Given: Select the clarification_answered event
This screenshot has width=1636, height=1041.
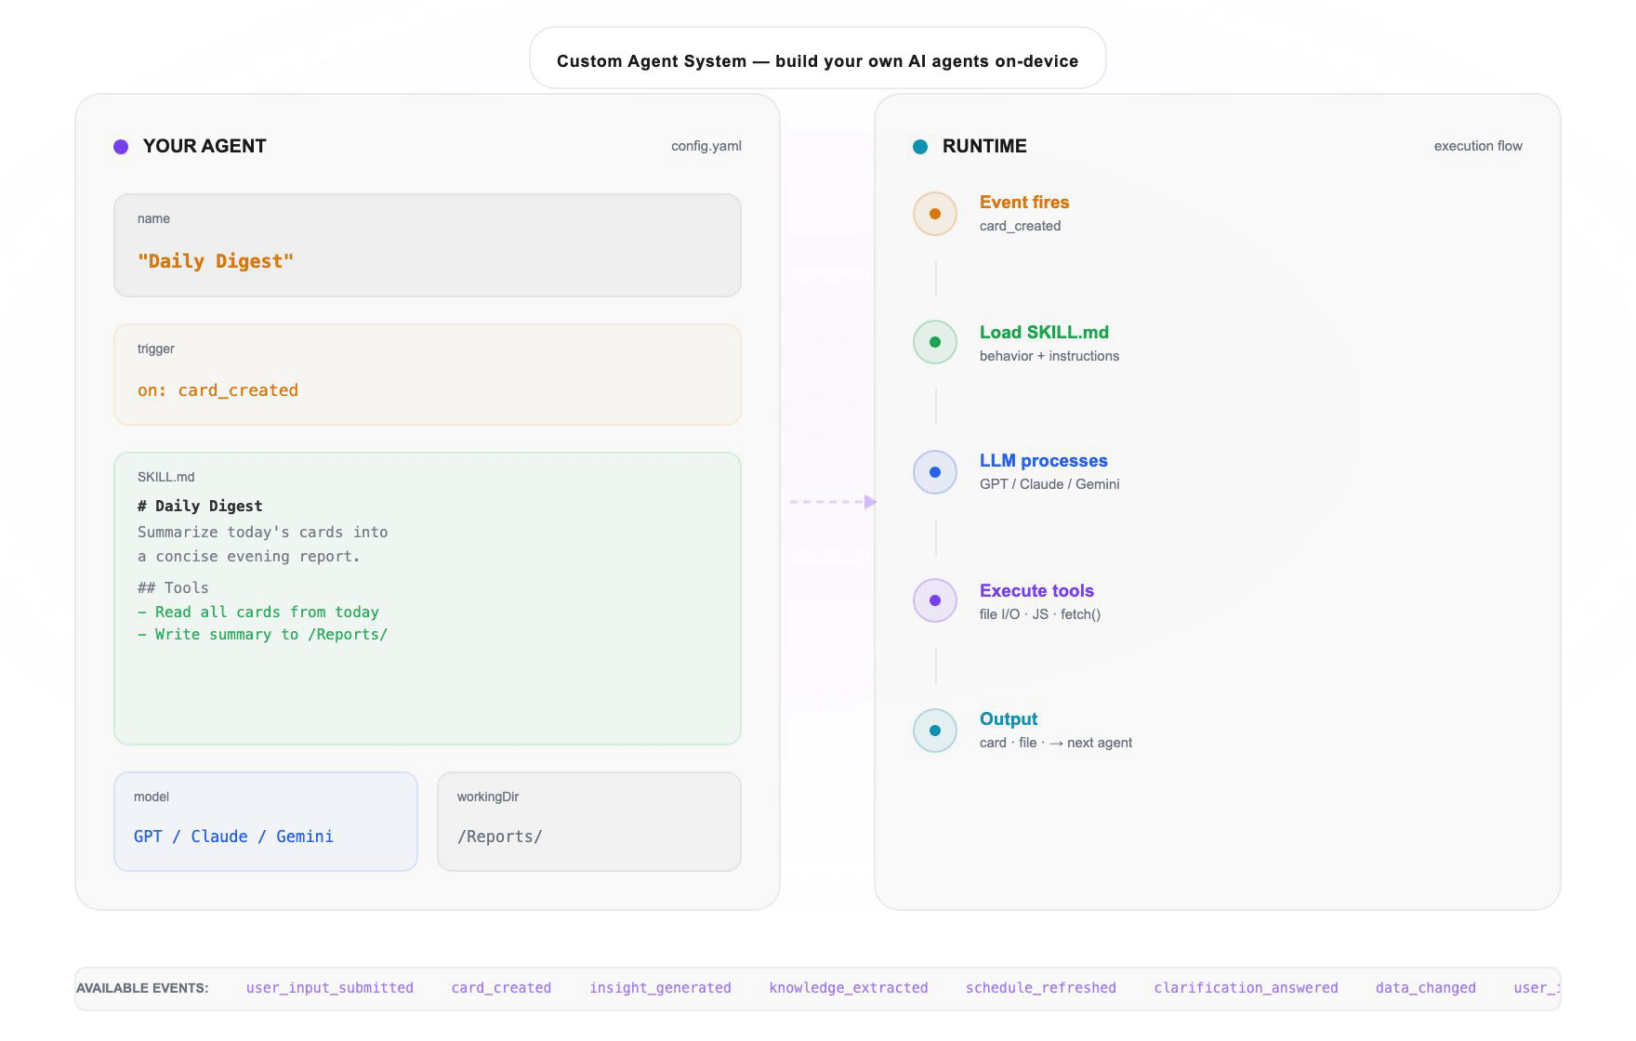Looking at the screenshot, I should point(1246,988).
